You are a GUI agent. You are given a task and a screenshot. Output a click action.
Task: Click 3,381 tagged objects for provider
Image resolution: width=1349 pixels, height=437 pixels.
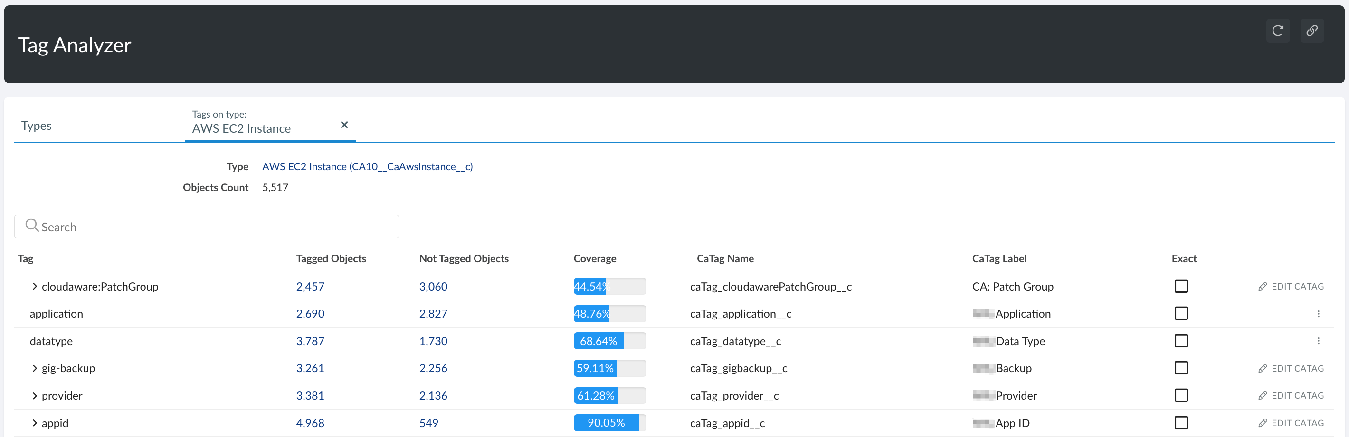click(310, 396)
